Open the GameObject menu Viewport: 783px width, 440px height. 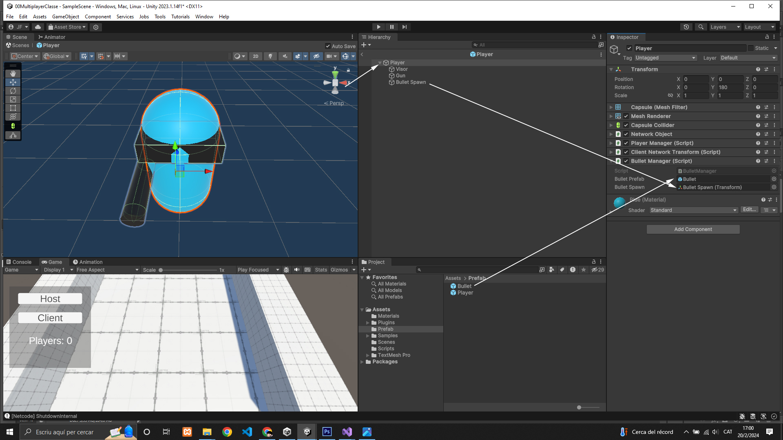tap(65, 17)
